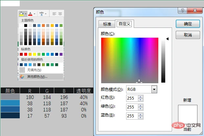Decrease the blue value with down spinner
Viewport: 204px width, 136px height.
point(140,117)
